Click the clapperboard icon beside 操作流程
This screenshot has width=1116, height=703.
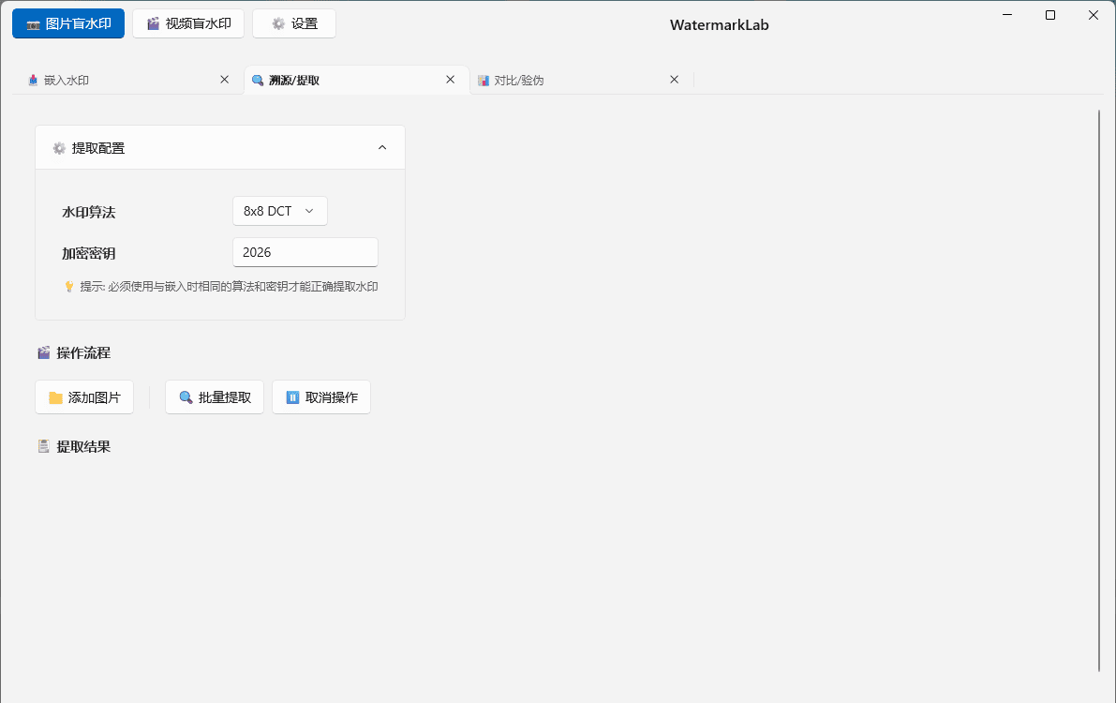(43, 353)
